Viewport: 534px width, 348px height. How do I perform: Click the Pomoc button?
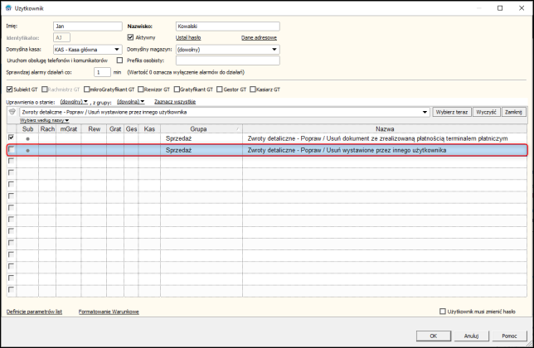click(x=509, y=336)
